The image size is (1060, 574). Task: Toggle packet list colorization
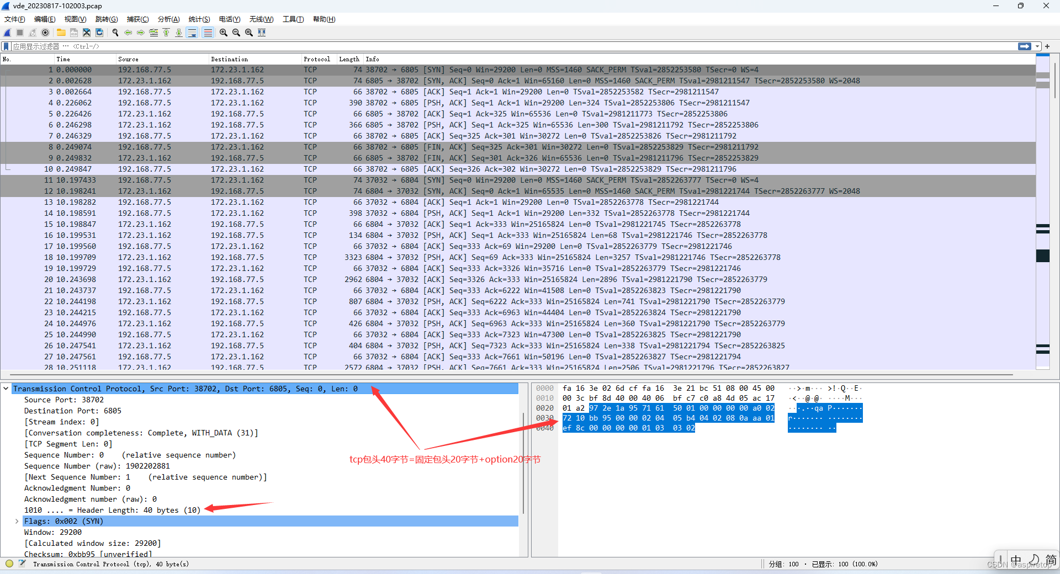pyautogui.click(x=208, y=33)
